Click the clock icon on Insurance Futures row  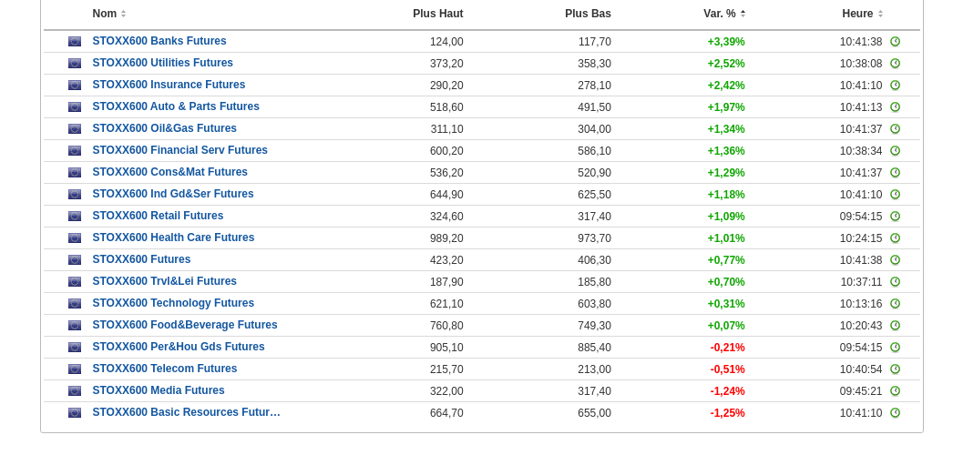click(x=895, y=86)
